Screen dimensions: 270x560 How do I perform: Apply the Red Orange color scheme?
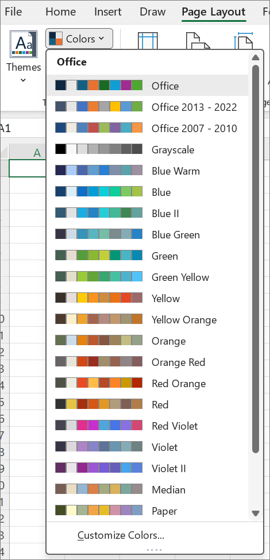[148, 383]
